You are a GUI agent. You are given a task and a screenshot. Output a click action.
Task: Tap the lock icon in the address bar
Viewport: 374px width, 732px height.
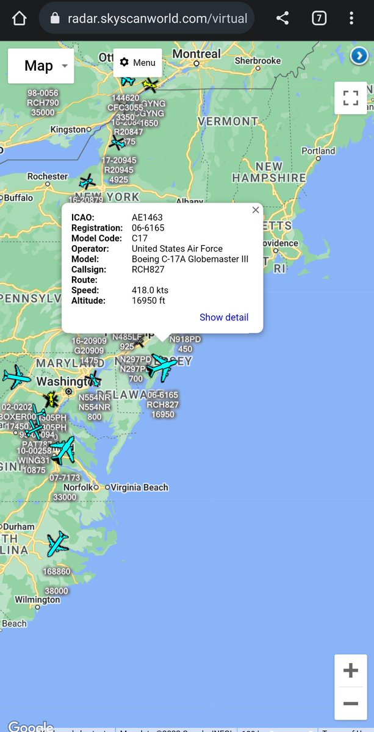coord(55,18)
